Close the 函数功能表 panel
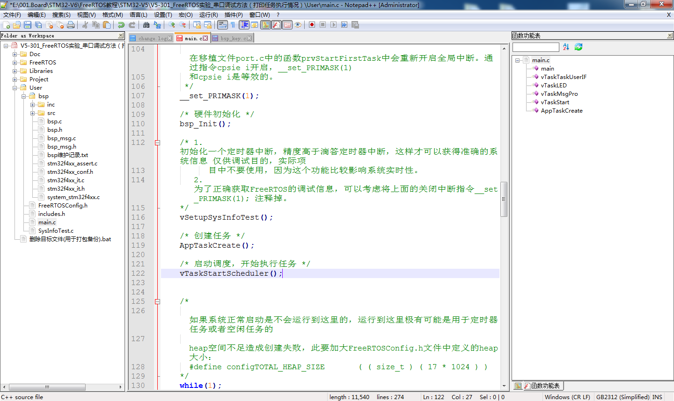This screenshot has height=401, width=674. point(670,36)
